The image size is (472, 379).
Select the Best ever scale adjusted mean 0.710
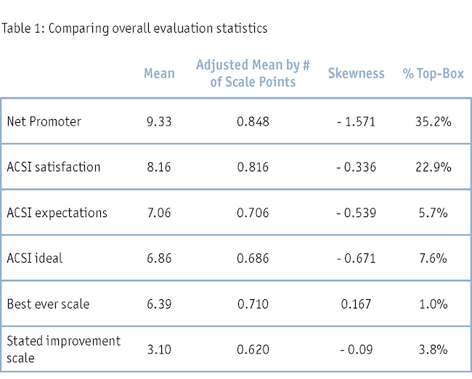tap(253, 303)
